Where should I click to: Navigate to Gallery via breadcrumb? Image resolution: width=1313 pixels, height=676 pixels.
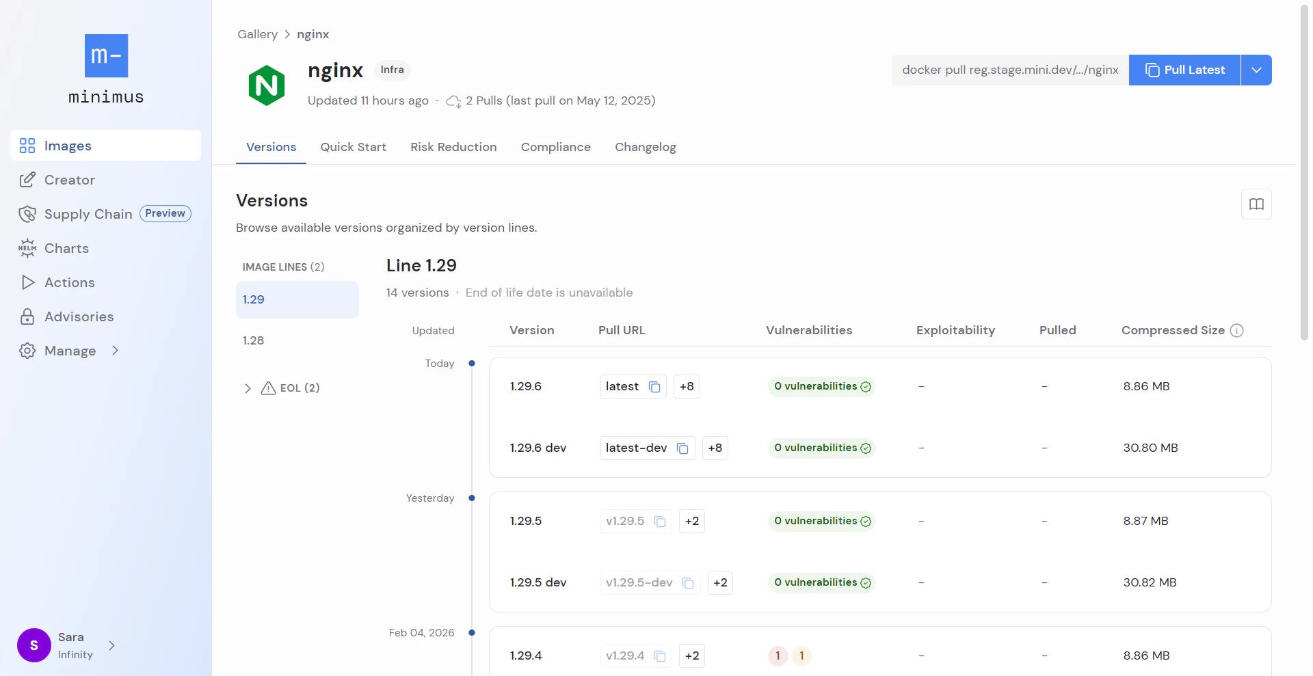point(257,34)
